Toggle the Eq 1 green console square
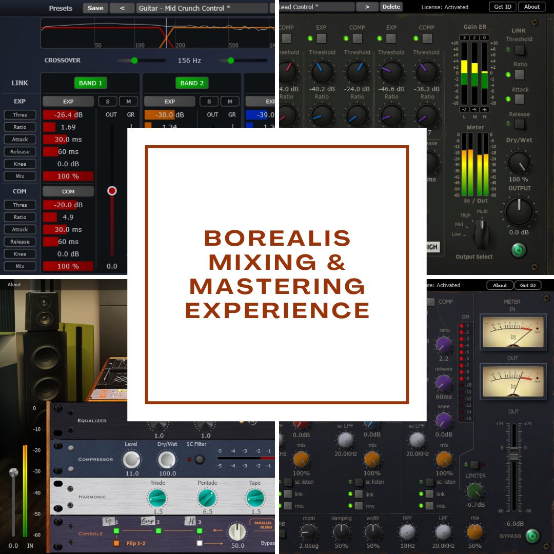Screen dimensions: 554x554 116,531
